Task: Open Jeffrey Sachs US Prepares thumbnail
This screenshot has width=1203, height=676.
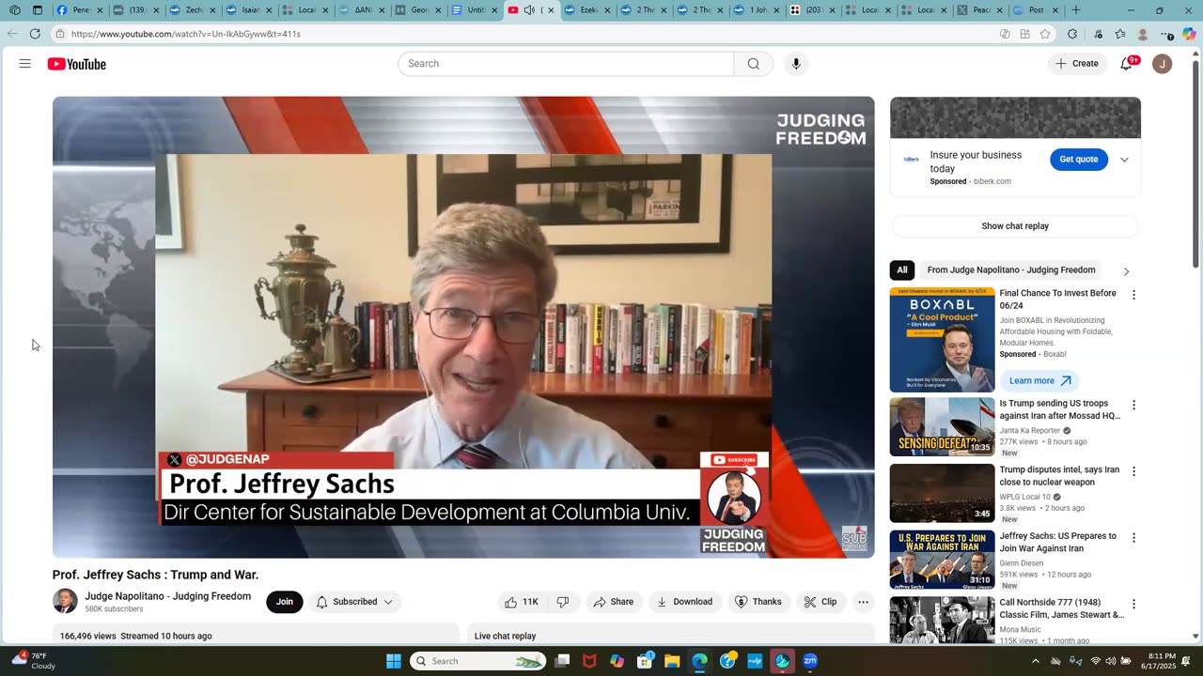Action: pos(942,560)
